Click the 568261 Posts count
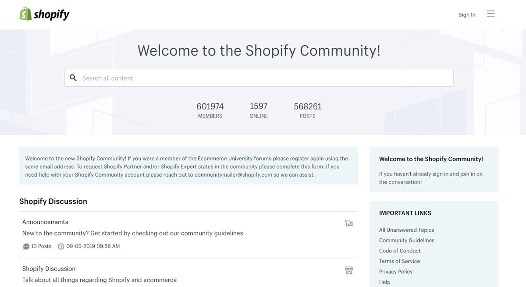 coord(307,106)
